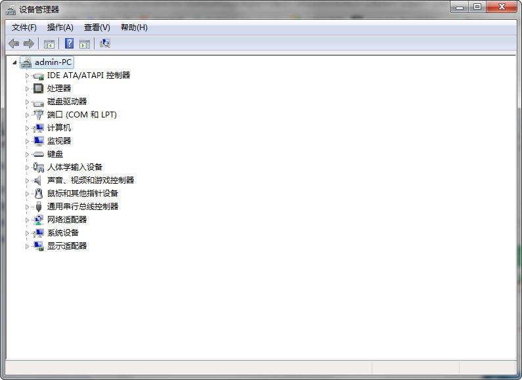Click the disk drive icon beside 磁盘驱动器
522x380 pixels.
pyautogui.click(x=39, y=102)
